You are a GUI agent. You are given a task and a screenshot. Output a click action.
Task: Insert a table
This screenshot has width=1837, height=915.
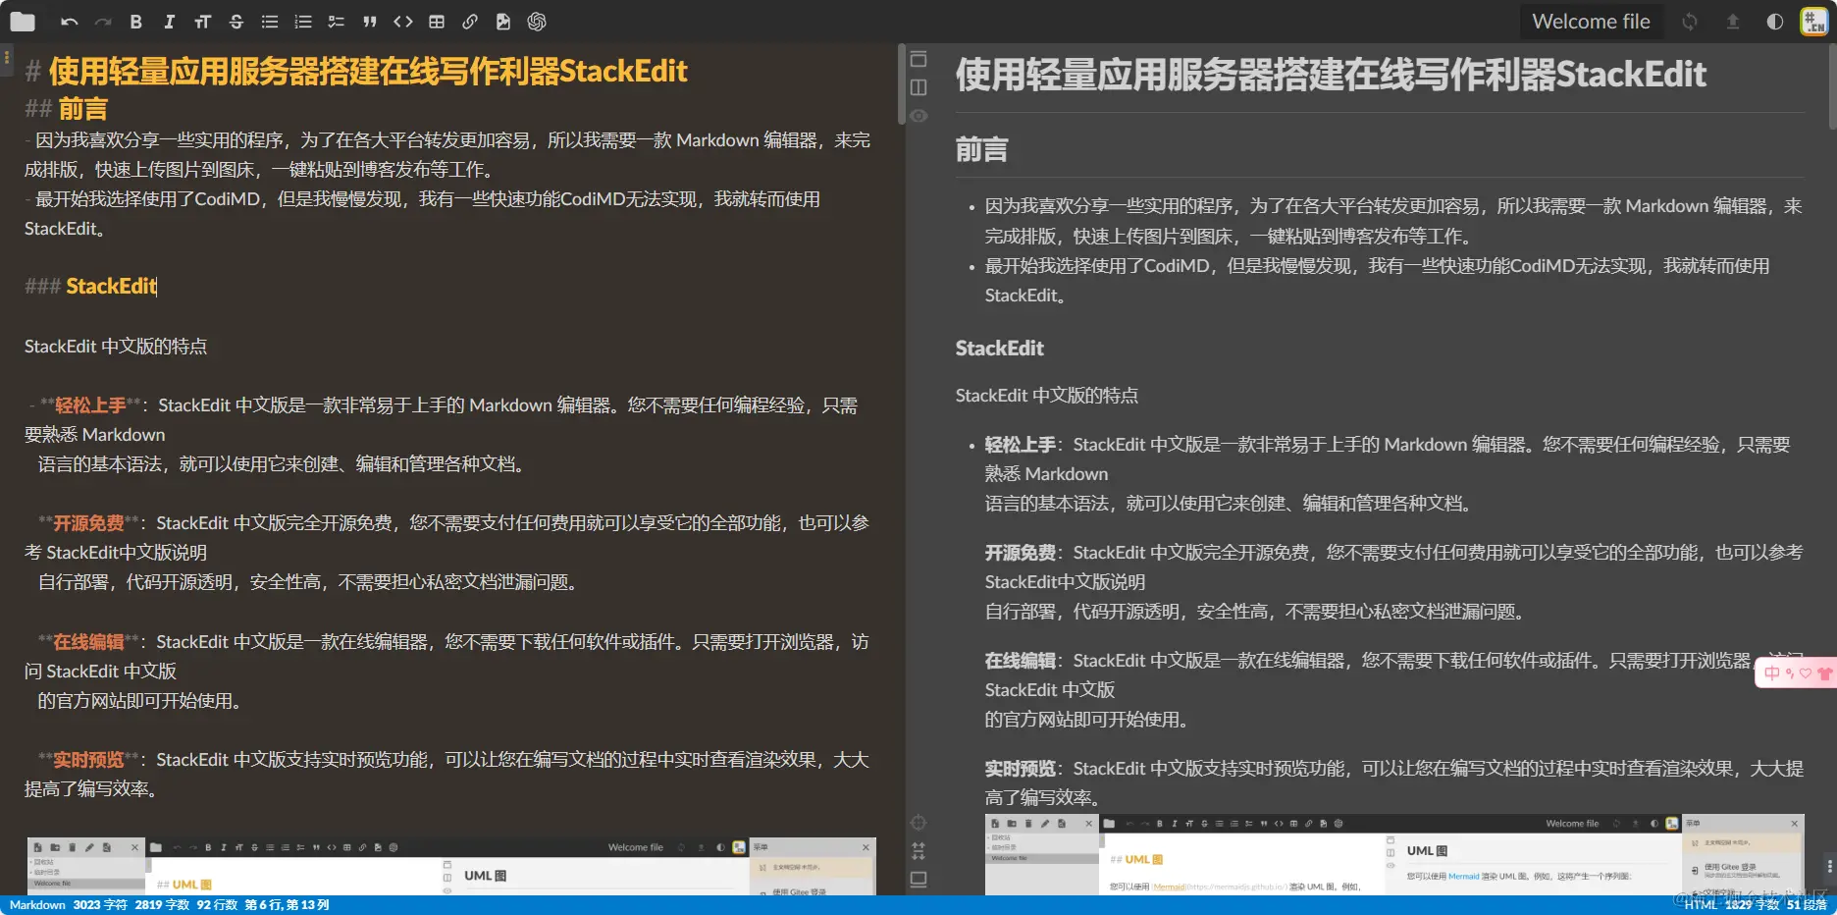(437, 22)
